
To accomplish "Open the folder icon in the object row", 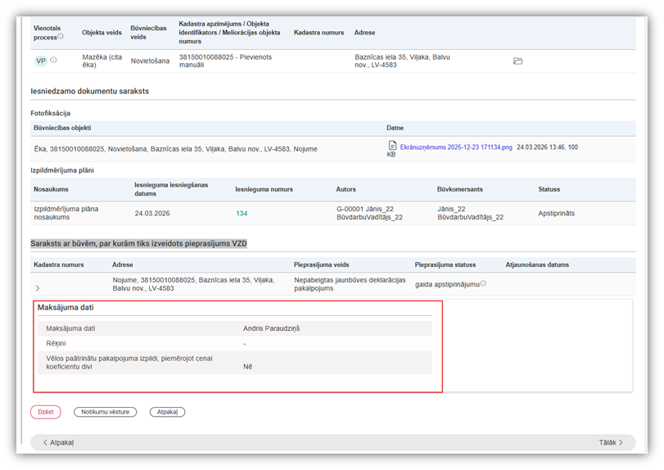I will (517, 61).
